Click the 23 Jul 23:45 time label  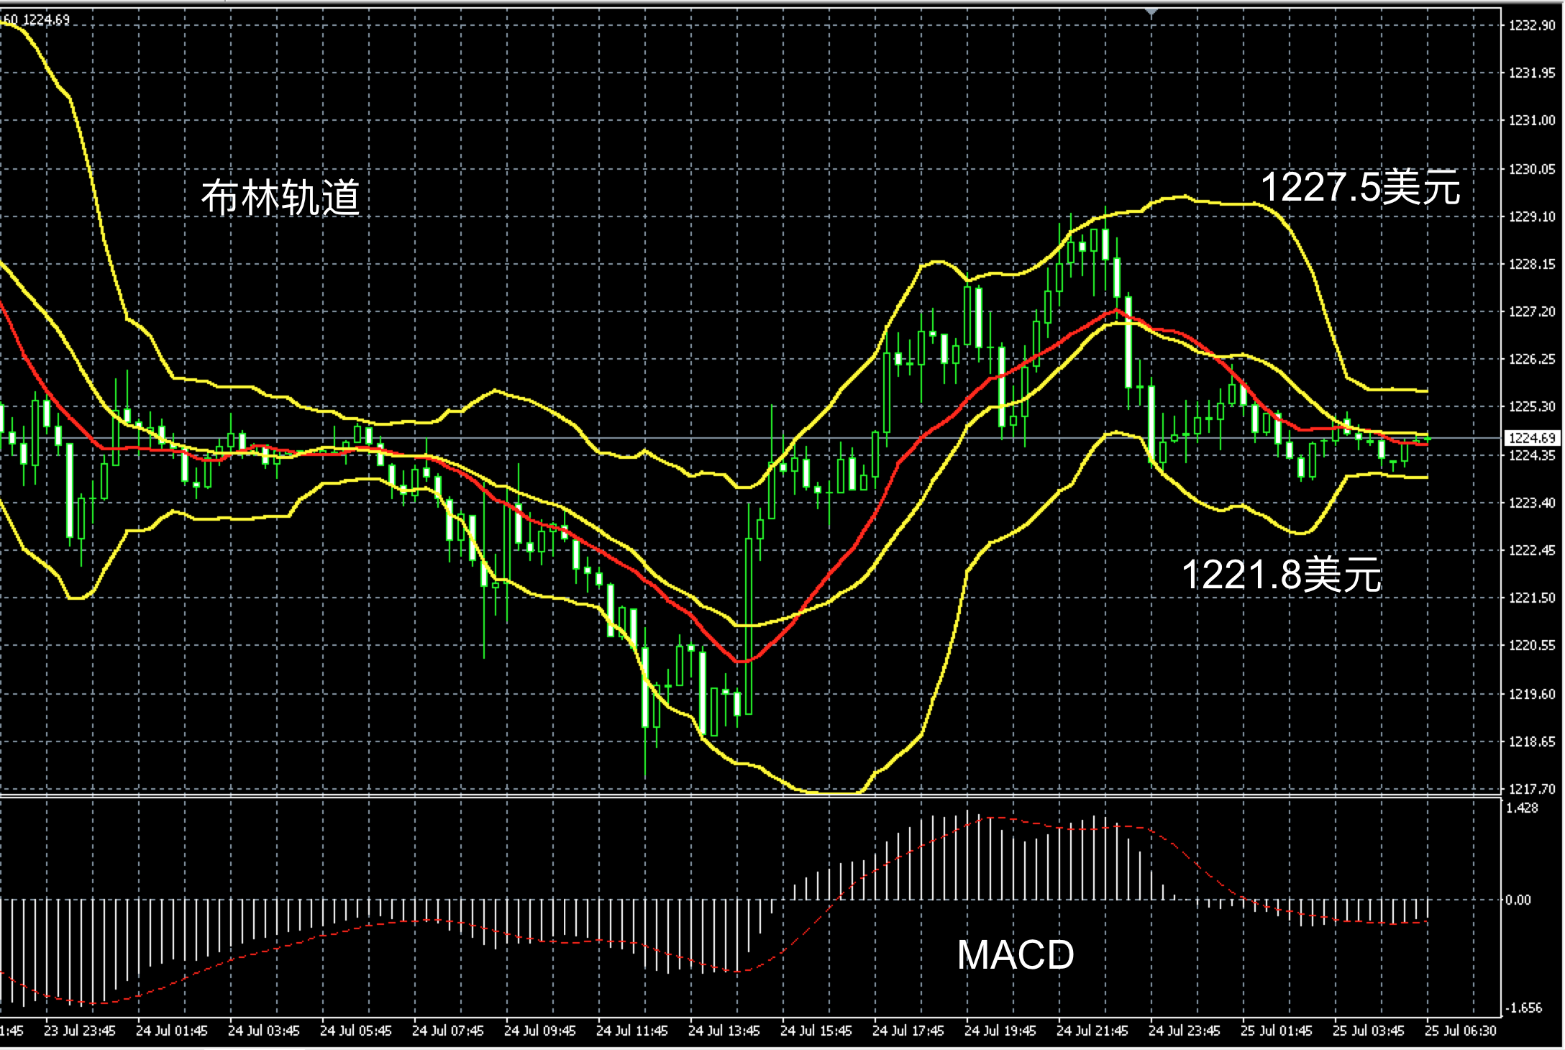click(x=79, y=1031)
